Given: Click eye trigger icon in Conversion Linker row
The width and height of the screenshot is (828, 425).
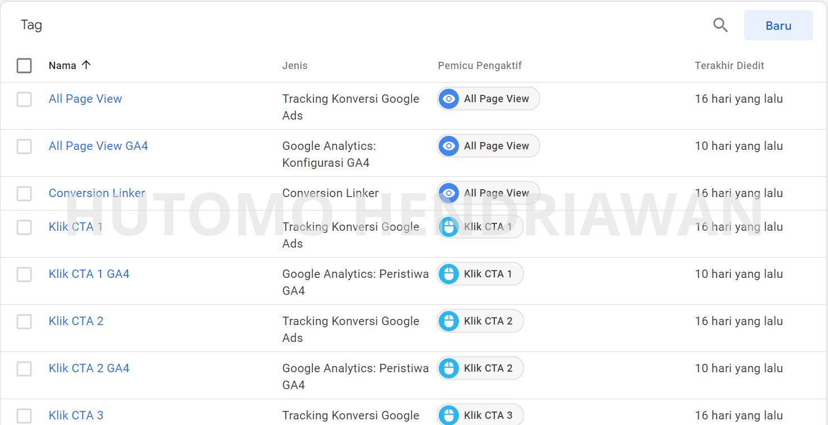Looking at the screenshot, I should (449, 193).
